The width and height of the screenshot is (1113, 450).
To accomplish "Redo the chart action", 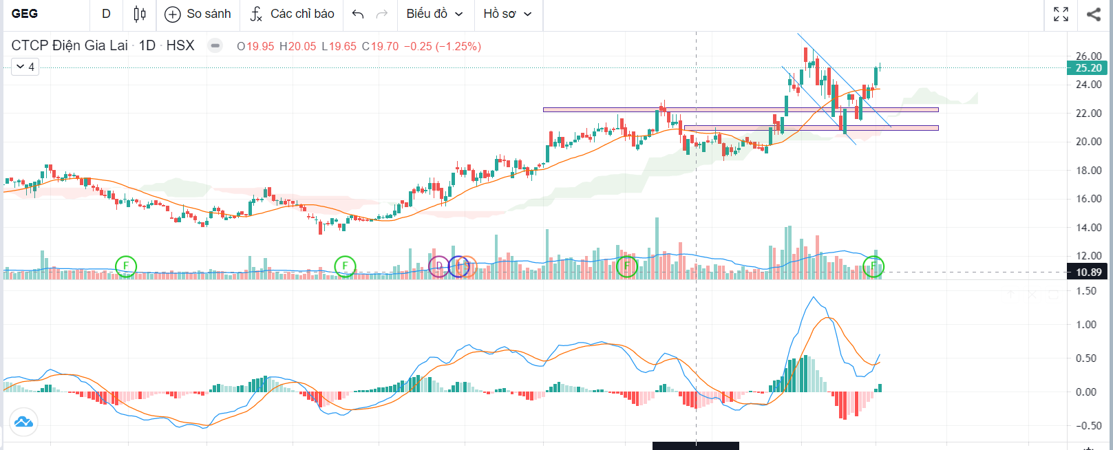I will (382, 14).
